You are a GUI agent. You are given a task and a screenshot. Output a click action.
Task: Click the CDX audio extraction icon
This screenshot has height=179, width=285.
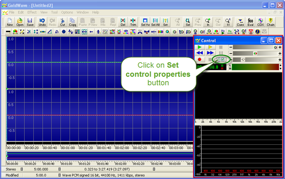(260, 22)
